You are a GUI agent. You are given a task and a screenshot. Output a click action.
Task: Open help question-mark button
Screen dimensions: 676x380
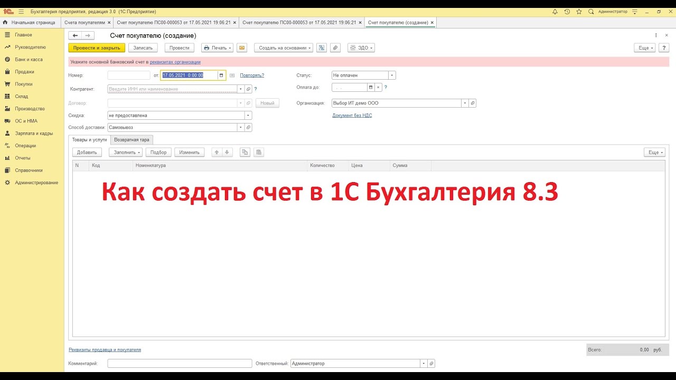pos(664,47)
